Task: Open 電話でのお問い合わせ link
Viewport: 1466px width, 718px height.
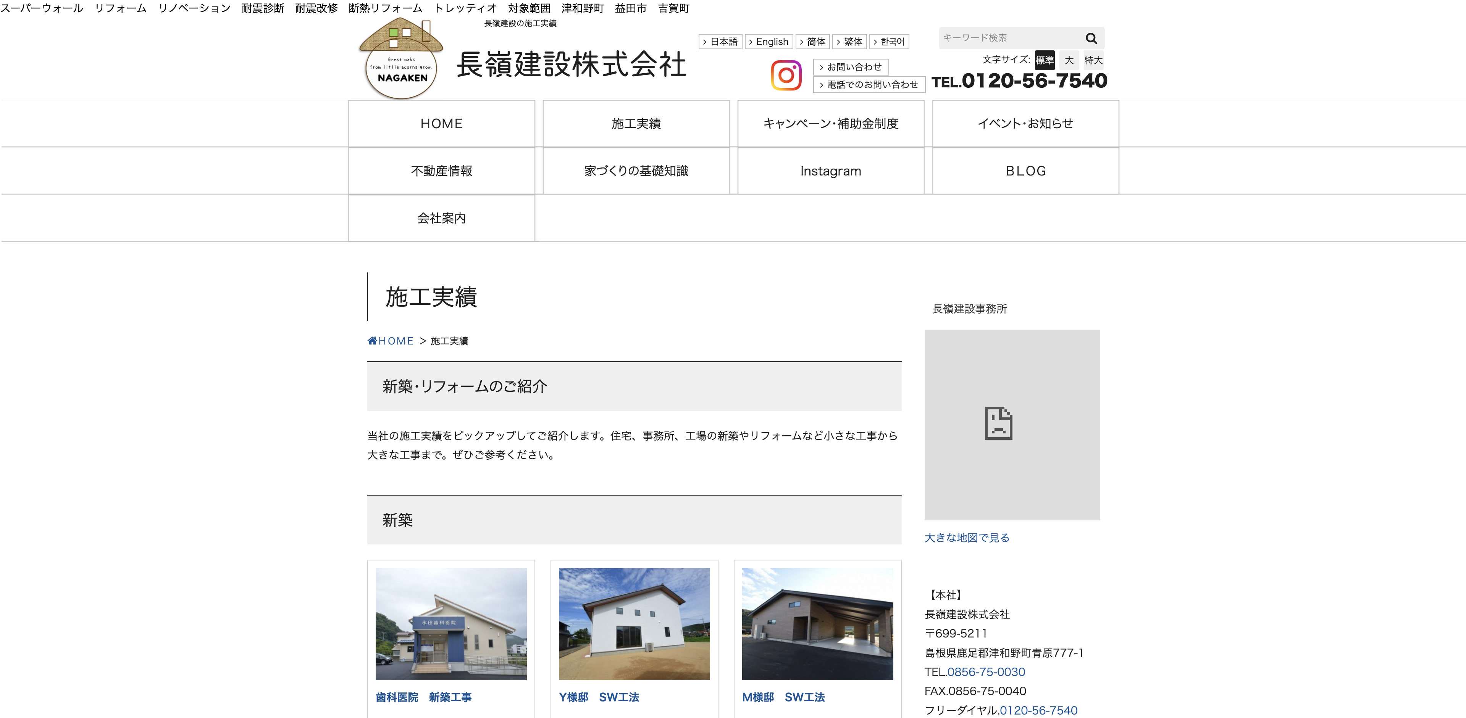Action: pyautogui.click(x=869, y=85)
